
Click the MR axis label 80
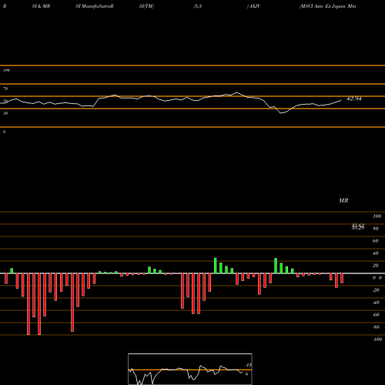point(376,229)
